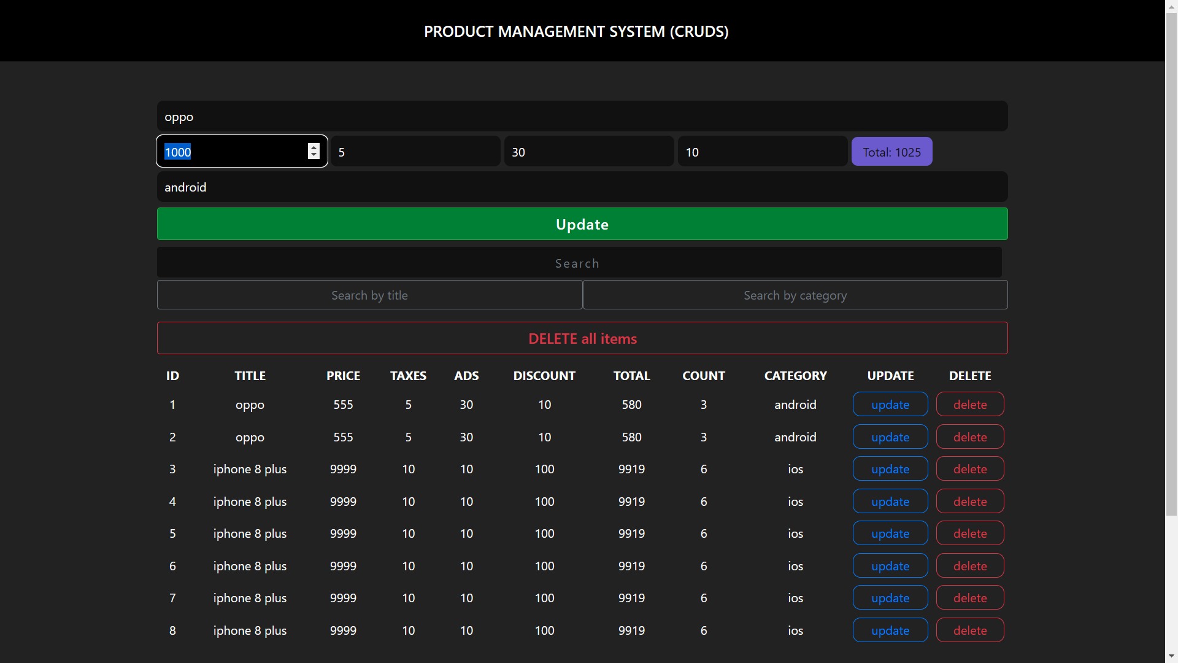Click the price field showing 1000
The width and height of the screenshot is (1178, 663).
click(x=242, y=152)
